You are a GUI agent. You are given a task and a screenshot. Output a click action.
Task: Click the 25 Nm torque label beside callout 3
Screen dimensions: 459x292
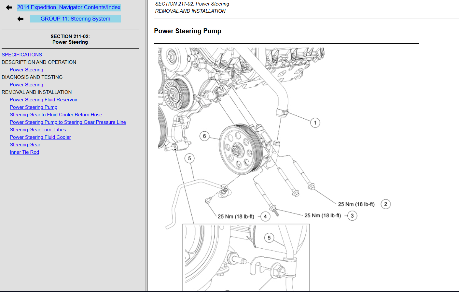(x=323, y=216)
